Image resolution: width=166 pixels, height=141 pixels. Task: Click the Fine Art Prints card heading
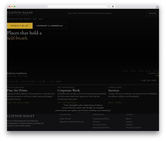17,90
